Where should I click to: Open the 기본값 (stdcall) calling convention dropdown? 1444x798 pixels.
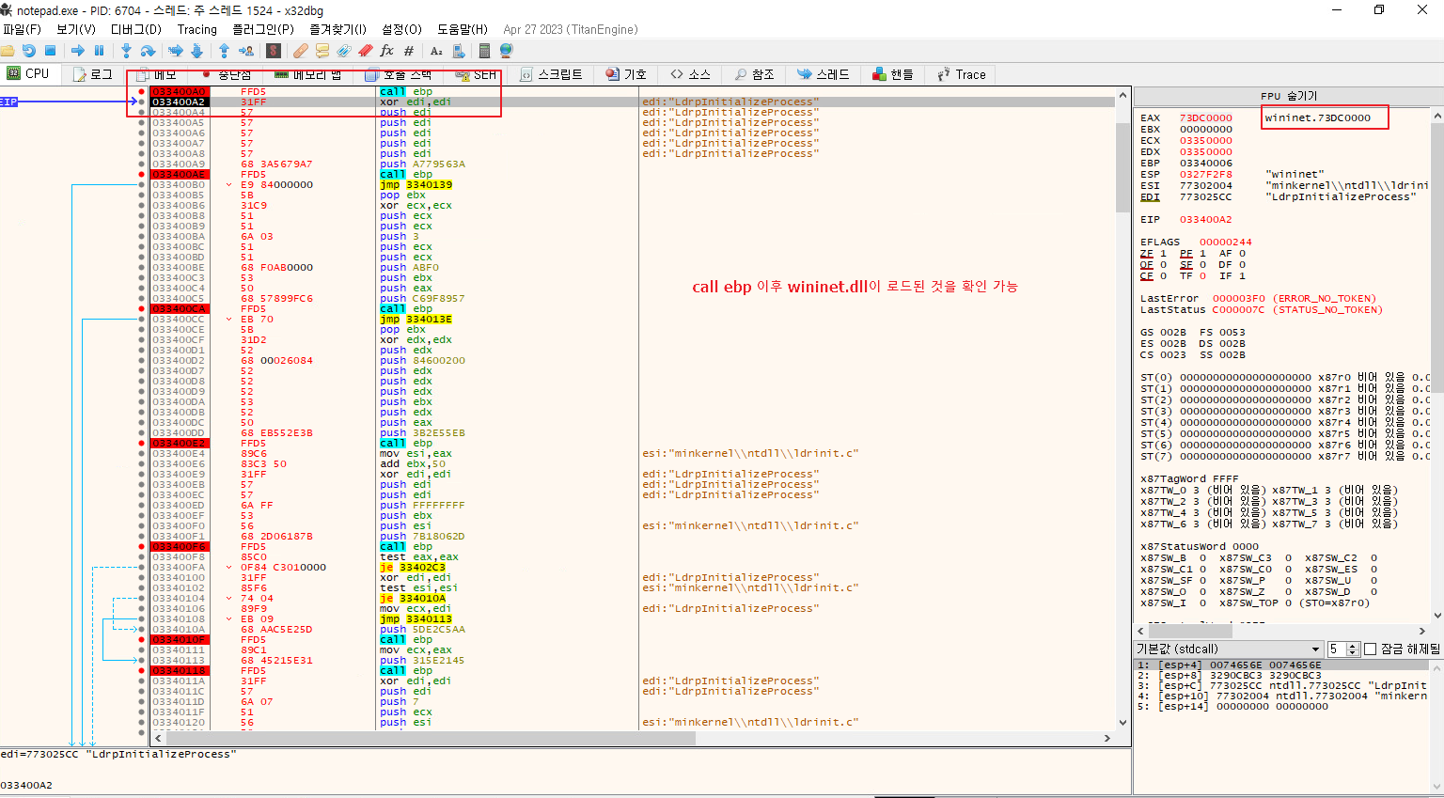[1229, 649]
